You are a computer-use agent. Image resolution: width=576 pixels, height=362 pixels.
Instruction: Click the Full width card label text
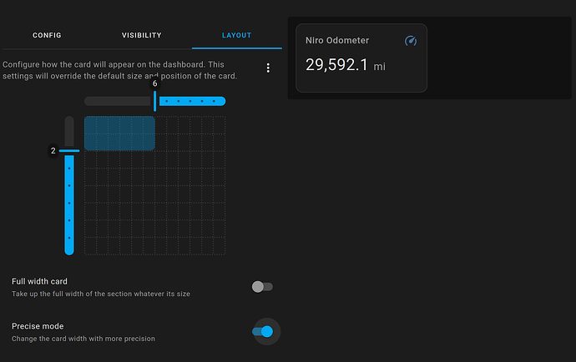pos(39,281)
